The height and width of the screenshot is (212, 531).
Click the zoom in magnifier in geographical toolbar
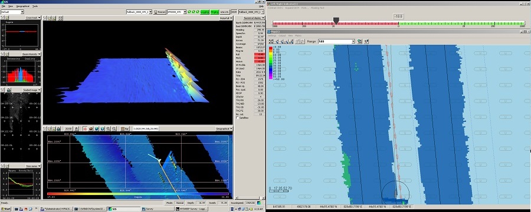coord(109,129)
